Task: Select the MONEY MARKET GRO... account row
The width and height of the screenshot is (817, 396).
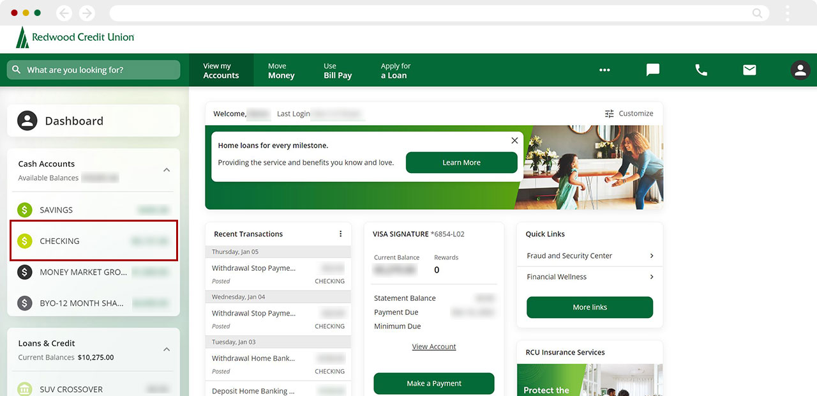Action: click(93, 272)
